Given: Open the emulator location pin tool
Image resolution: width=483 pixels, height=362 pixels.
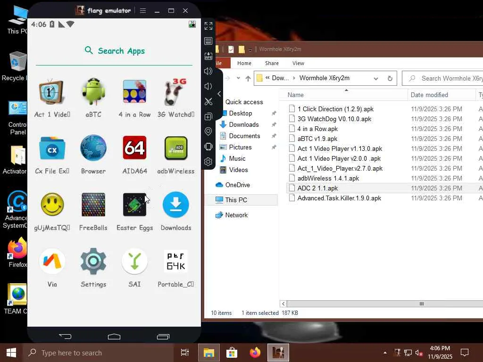Looking at the screenshot, I should click(x=208, y=132).
